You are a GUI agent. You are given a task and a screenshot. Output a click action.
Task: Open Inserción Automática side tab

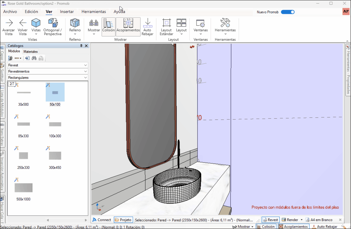point(2,171)
